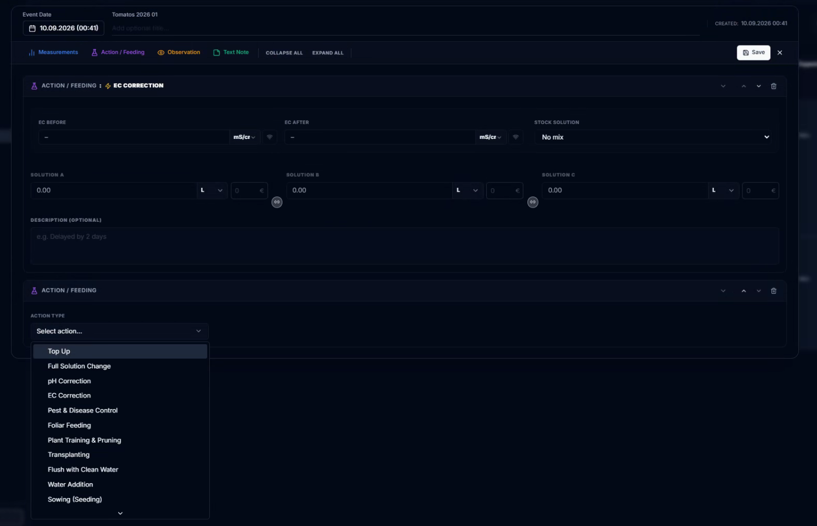Choose Full Solution Change option
Image resolution: width=817 pixels, height=526 pixels.
point(120,366)
